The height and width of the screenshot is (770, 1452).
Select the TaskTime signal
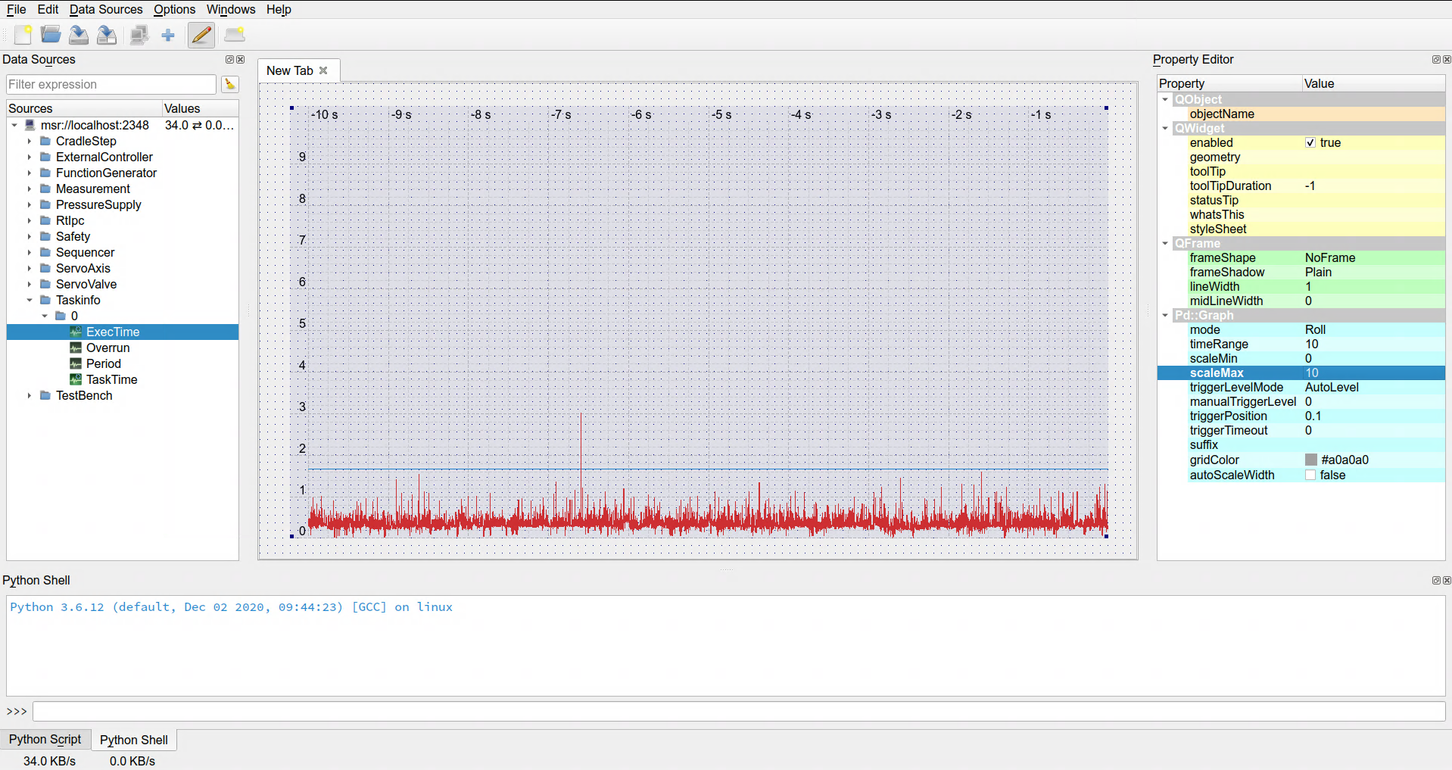pos(111,379)
